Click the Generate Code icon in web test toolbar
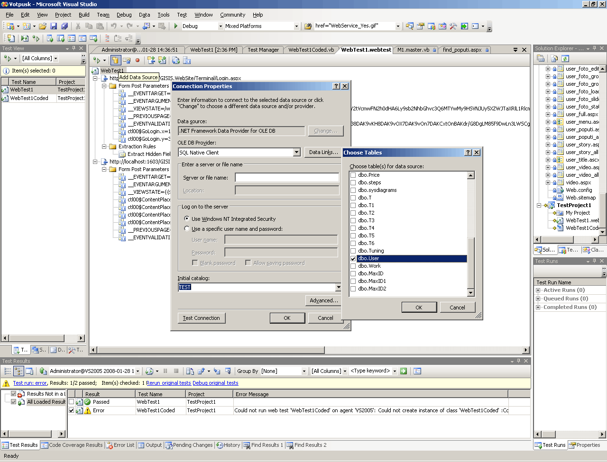Viewport: 607px width, 462px height. tap(176, 60)
